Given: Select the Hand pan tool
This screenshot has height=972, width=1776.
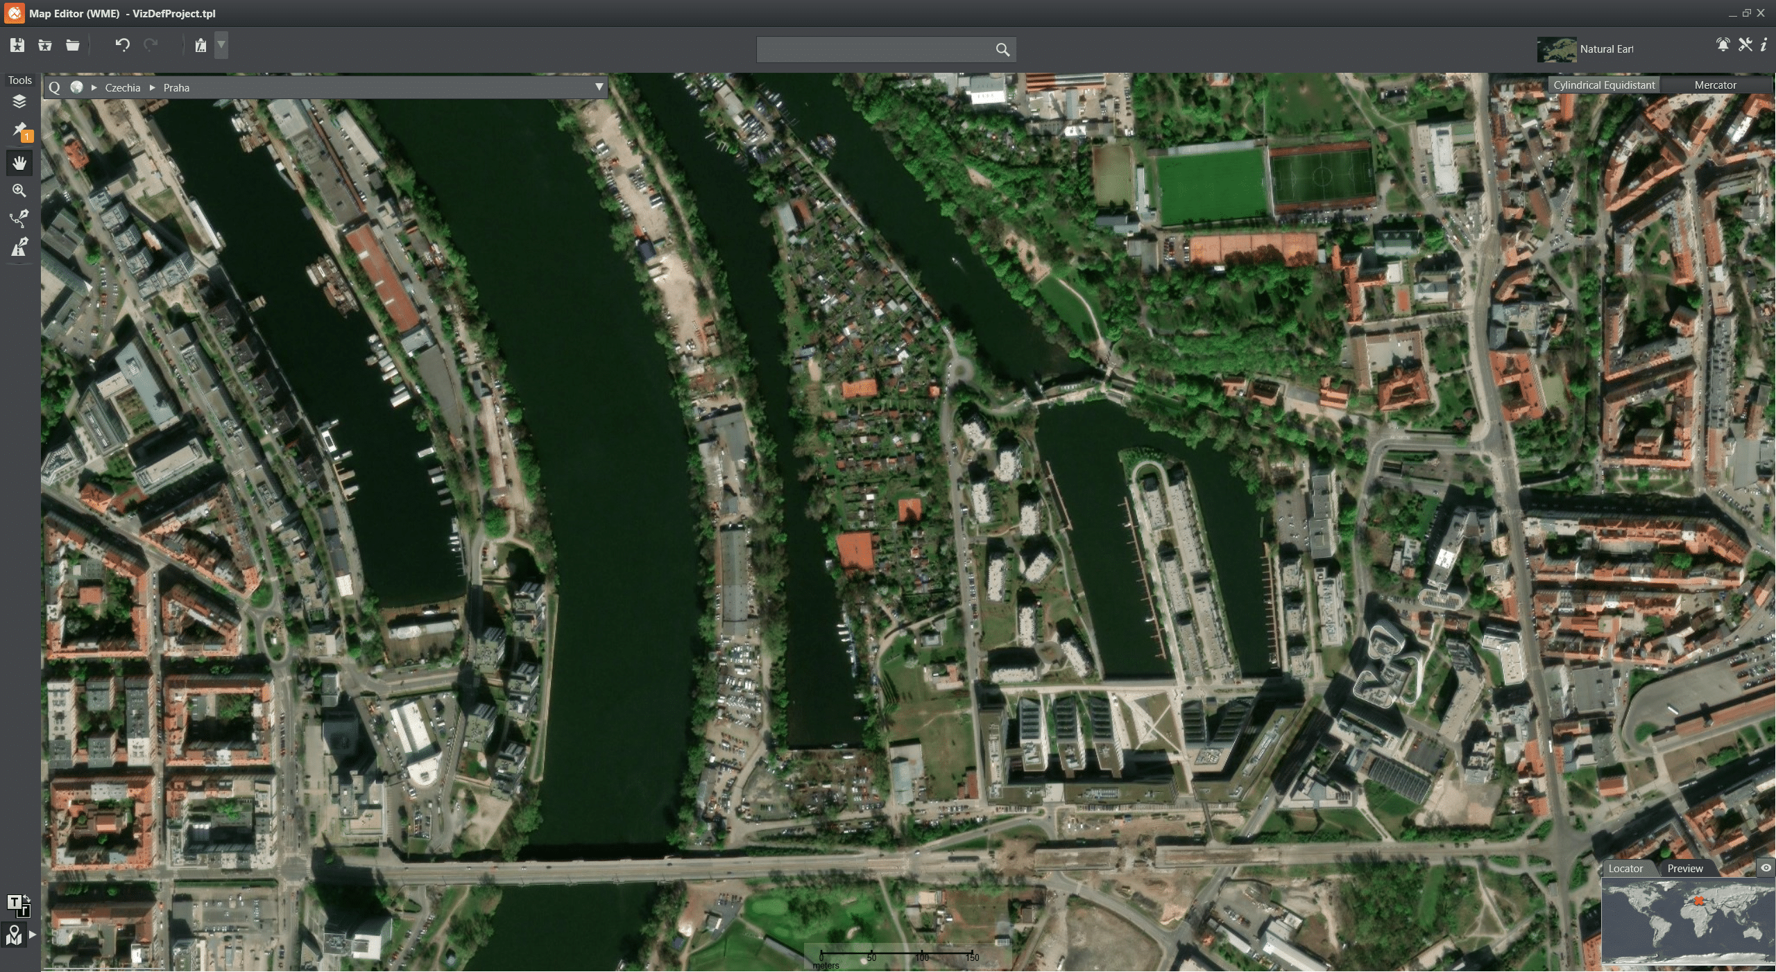Looking at the screenshot, I should 19,163.
